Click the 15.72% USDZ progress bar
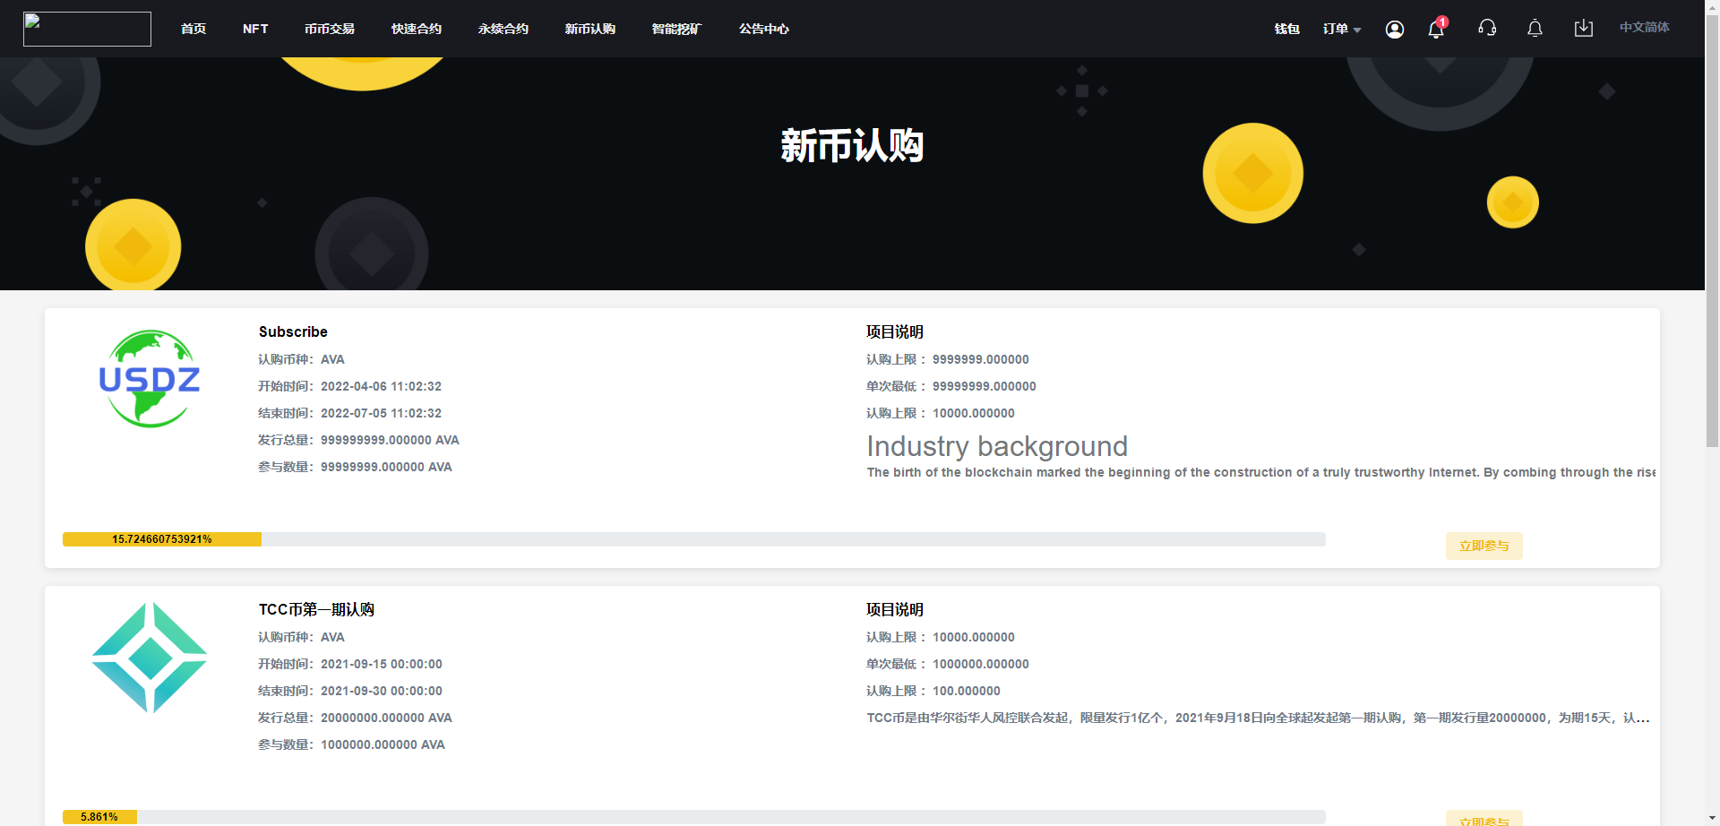The image size is (1720, 826). coord(694,539)
